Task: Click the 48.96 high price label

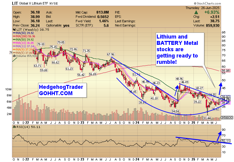Action: (x=179, y=79)
